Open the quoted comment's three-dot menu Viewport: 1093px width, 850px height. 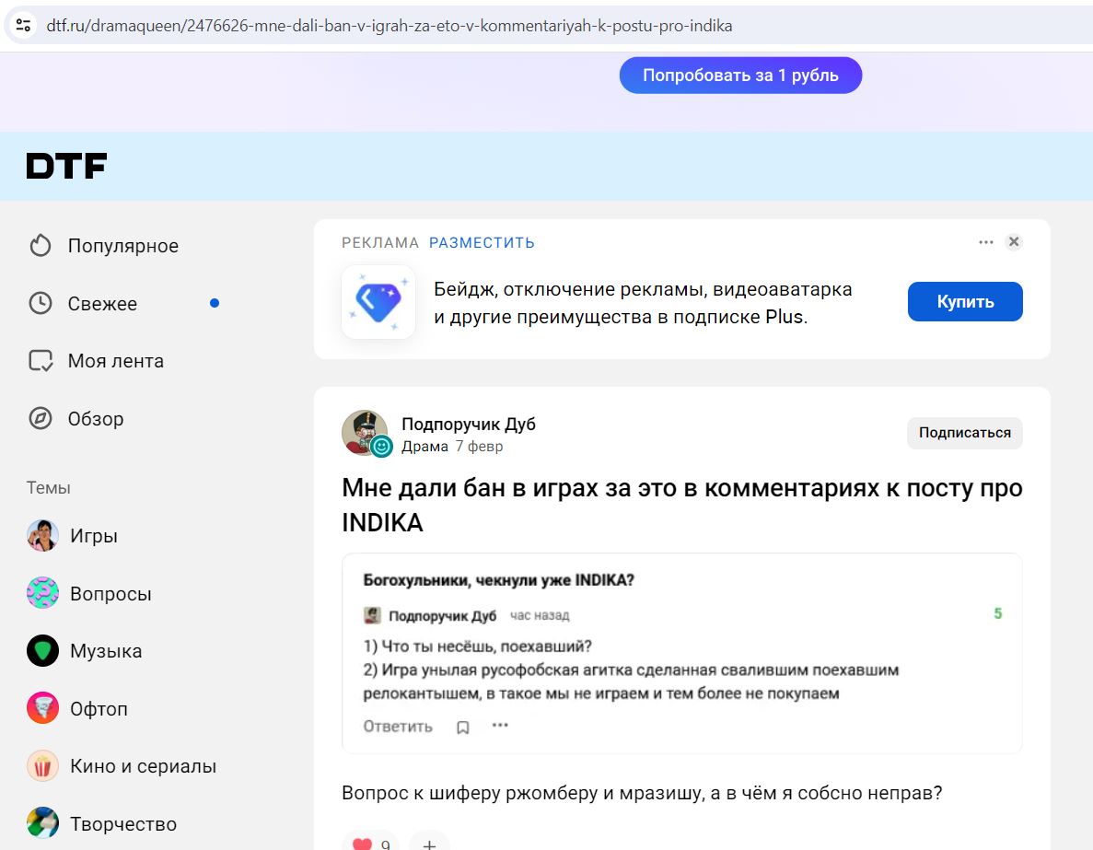(x=500, y=725)
